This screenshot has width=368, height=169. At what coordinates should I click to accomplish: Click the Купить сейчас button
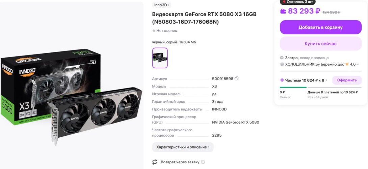click(321, 43)
